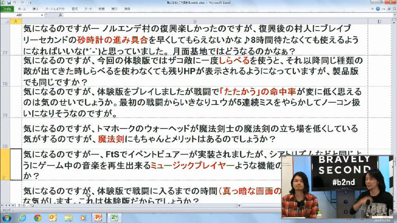Click active cell A81
397x223 pixels.
(x=16, y=164)
